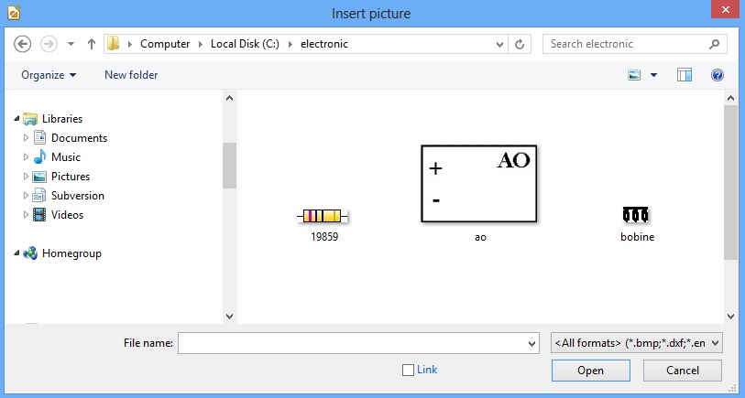The image size is (745, 398).
Task: Refresh the electronic folder view
Action: click(520, 44)
